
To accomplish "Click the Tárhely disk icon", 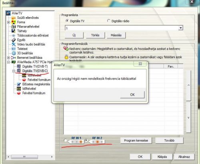I will (x=14, y=31).
